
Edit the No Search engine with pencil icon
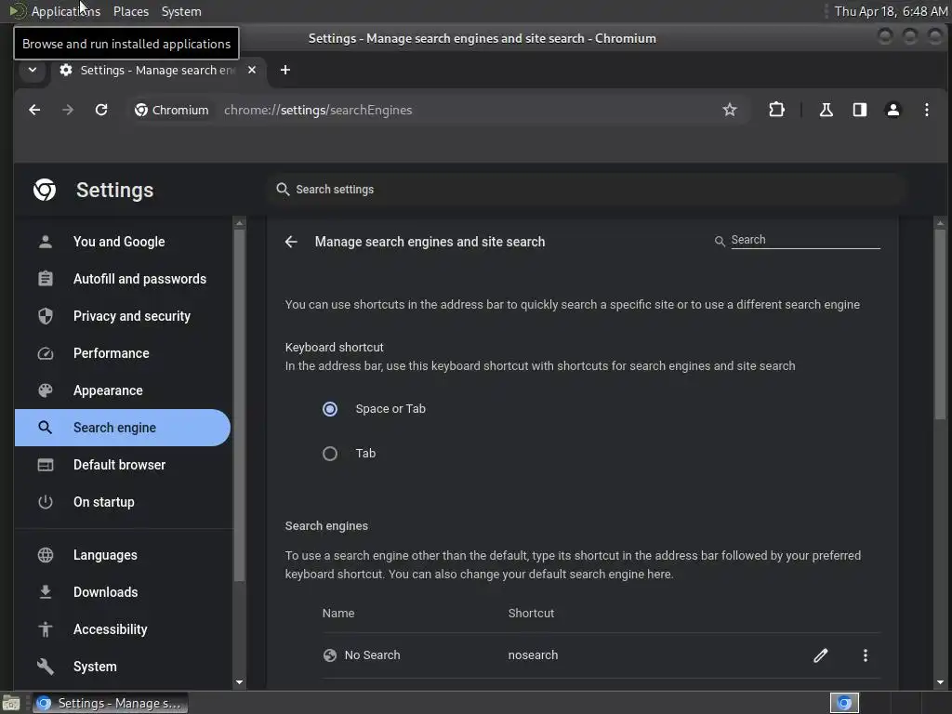820,655
